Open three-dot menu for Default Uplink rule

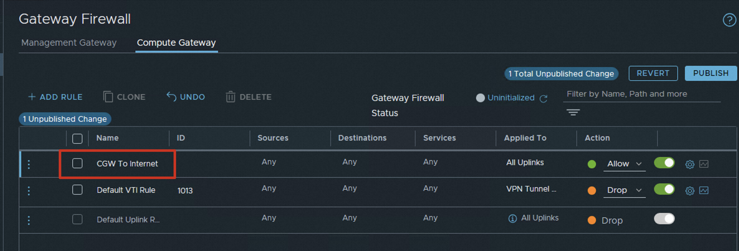(29, 220)
